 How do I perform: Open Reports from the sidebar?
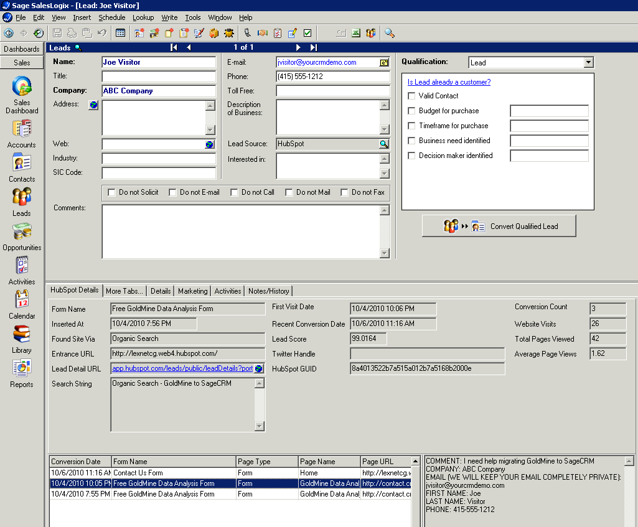point(22,373)
